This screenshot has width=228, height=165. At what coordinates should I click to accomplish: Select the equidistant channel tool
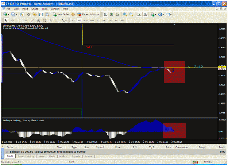(38, 20)
